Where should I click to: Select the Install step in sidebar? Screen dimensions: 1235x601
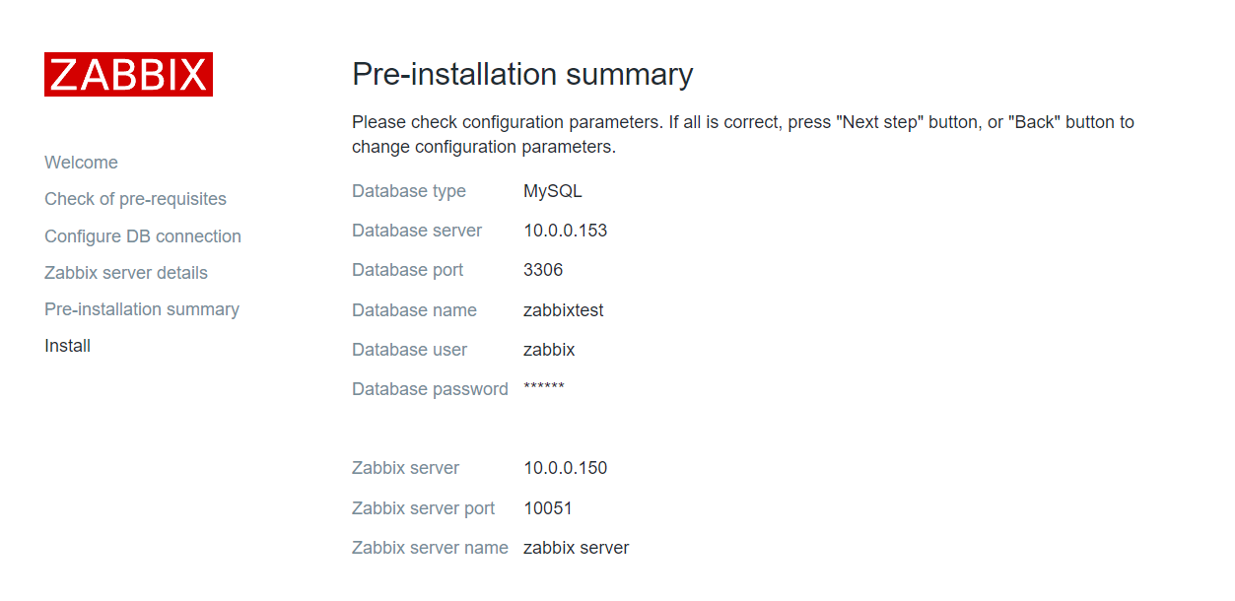coord(67,346)
